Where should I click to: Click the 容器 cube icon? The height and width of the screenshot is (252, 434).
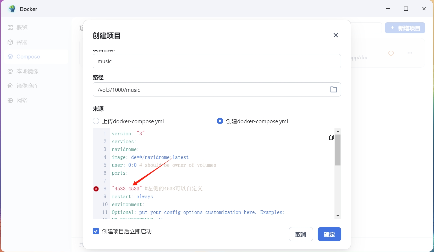click(10, 42)
